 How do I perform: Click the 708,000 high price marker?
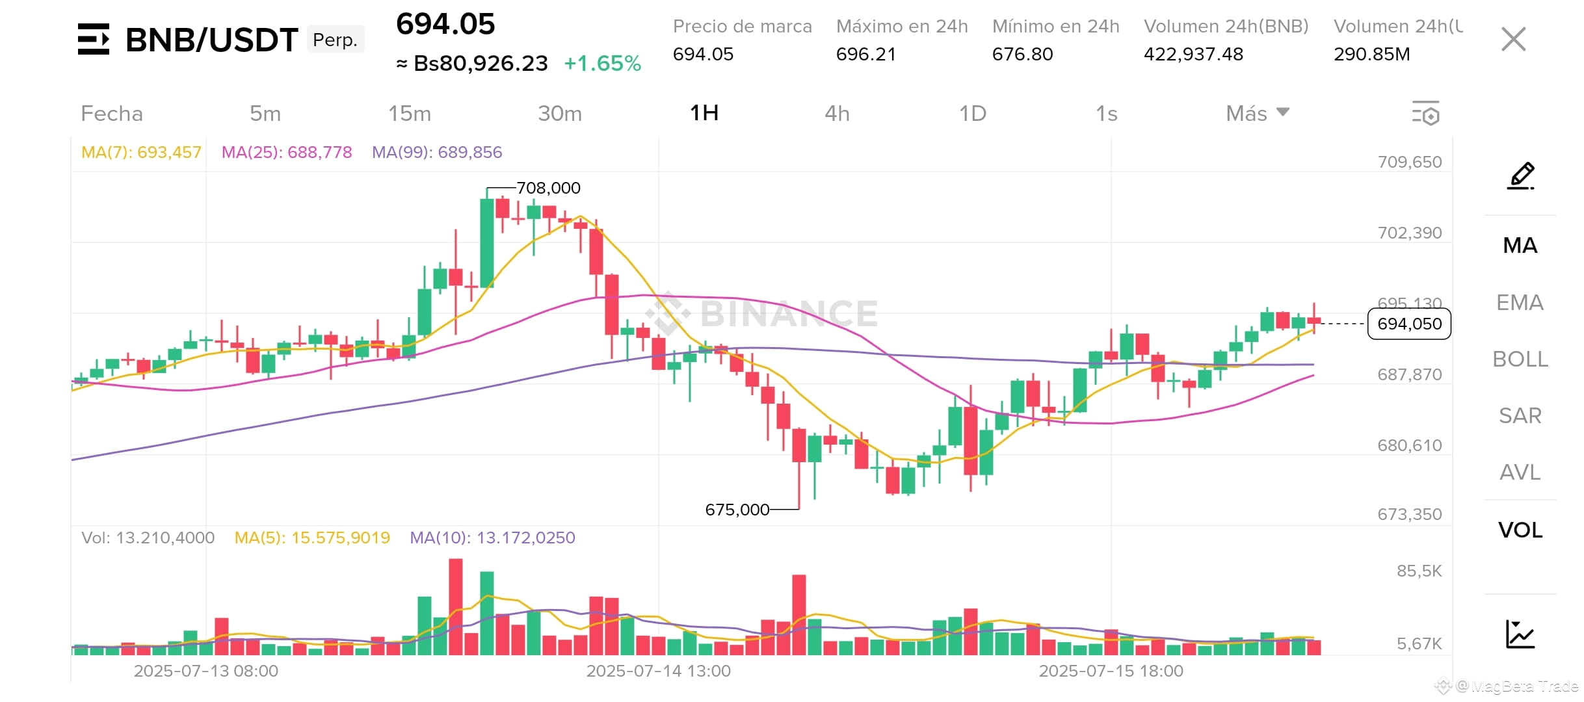(x=548, y=188)
